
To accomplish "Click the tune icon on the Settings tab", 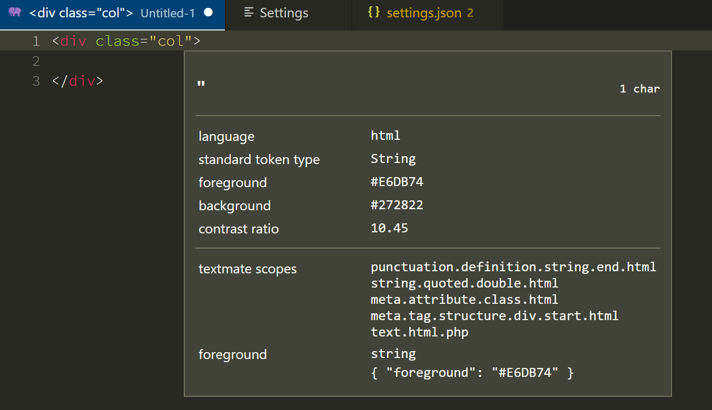I will pos(248,13).
